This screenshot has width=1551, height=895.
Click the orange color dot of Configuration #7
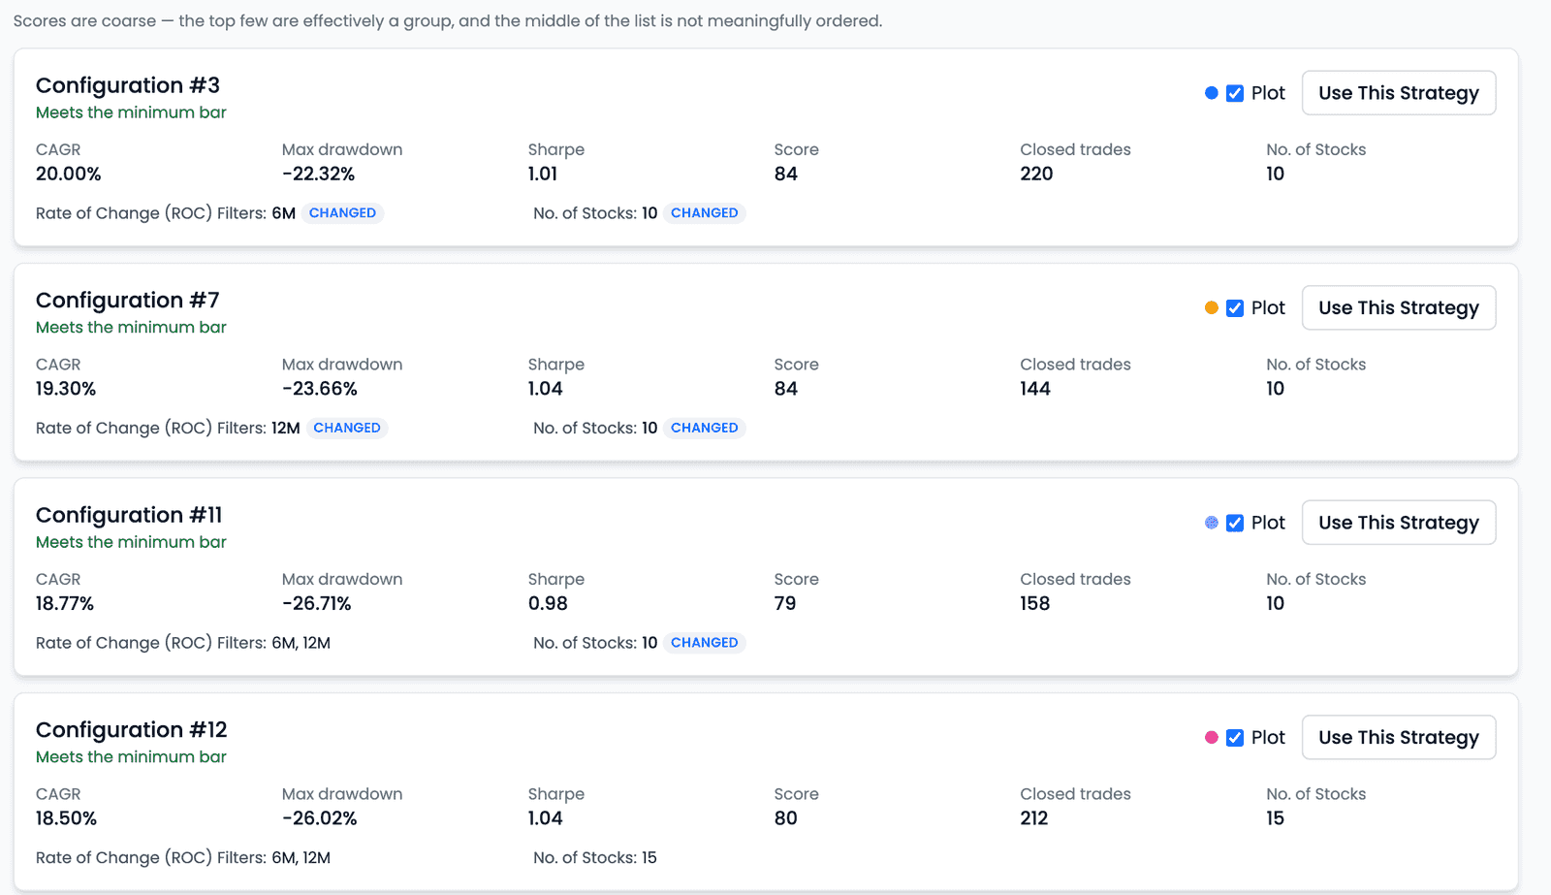click(x=1212, y=308)
